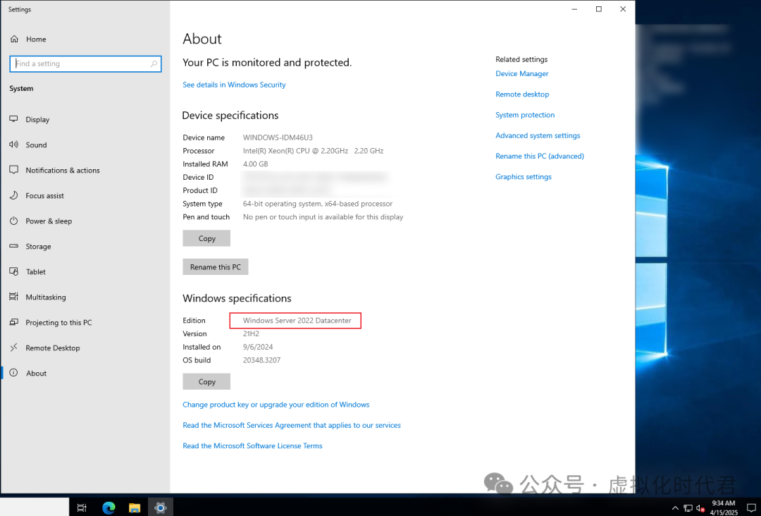Select the Intel Xeon processor text
The height and width of the screenshot is (516, 761).
[x=313, y=150]
